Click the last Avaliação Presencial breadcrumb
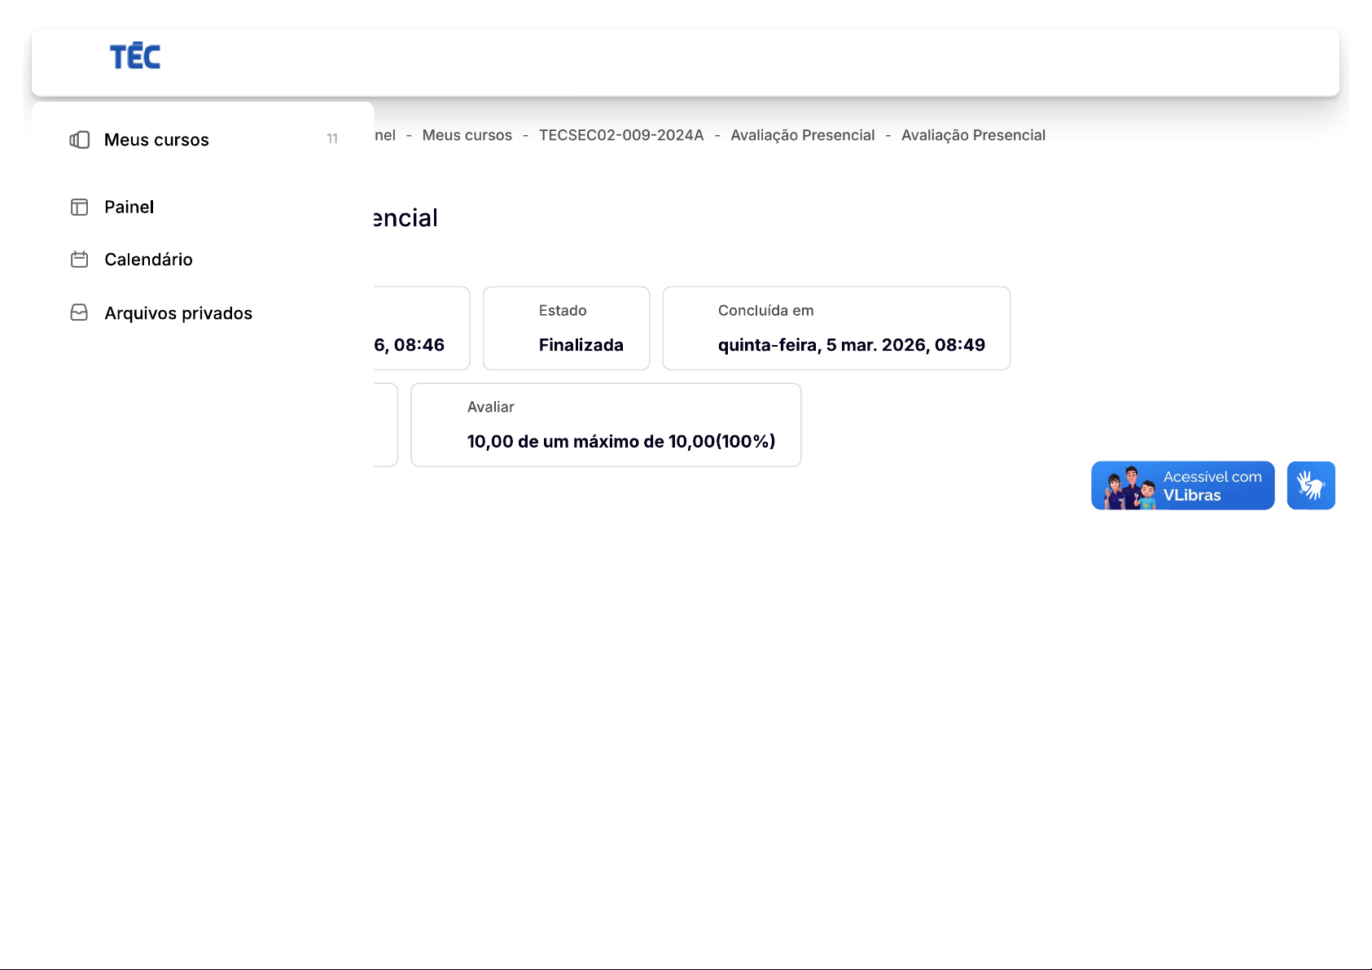The height and width of the screenshot is (970, 1372). tap(973, 135)
